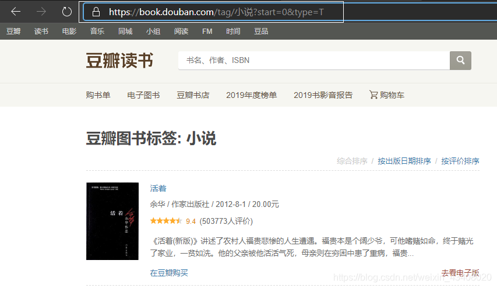Click the 豆瓣图书标签: 小说 heading
This screenshot has height=288, width=497.
tap(151, 138)
